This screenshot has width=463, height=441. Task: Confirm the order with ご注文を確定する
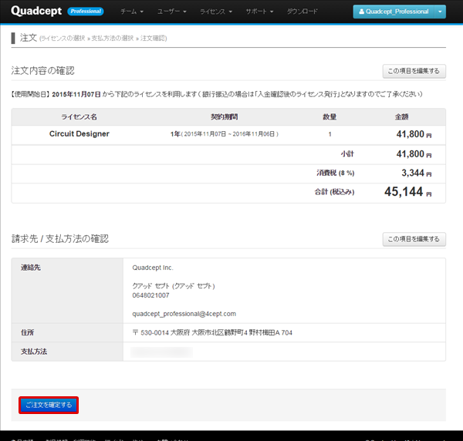[x=49, y=405]
